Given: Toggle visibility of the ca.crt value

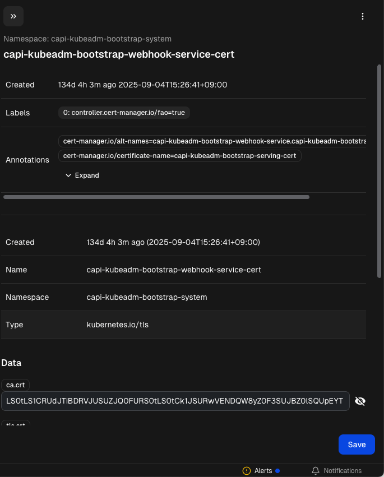Looking at the screenshot, I should click(360, 401).
